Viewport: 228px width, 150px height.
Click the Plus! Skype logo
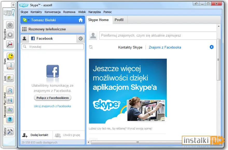pyautogui.click(x=9, y=13)
